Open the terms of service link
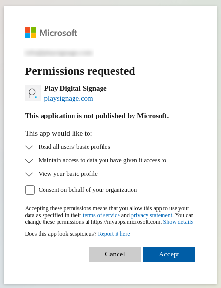 tap(101, 215)
